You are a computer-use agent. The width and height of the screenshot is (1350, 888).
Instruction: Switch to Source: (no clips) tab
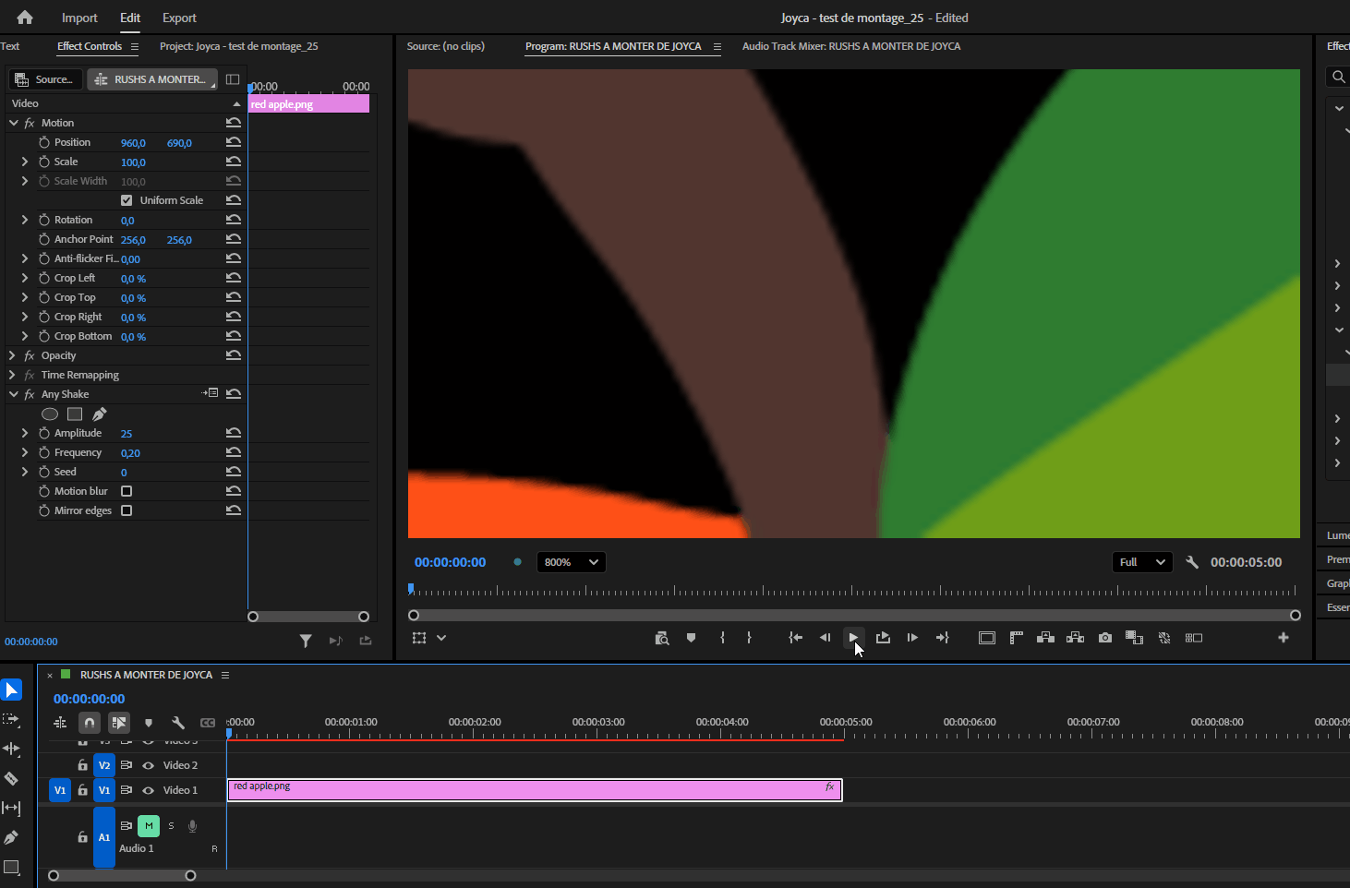click(445, 46)
